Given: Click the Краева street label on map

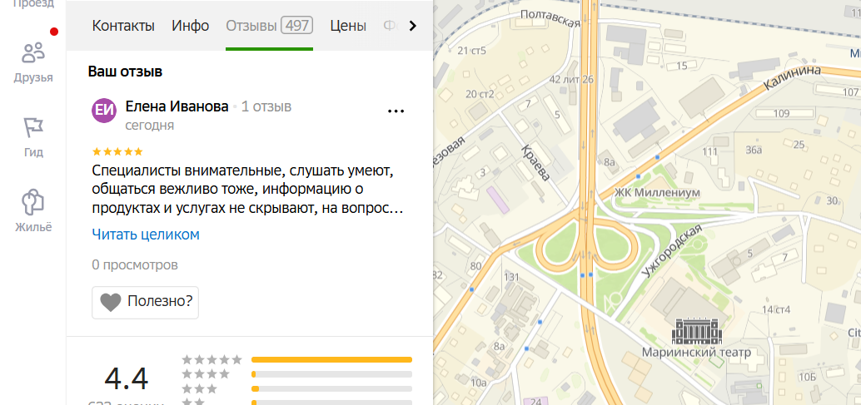Looking at the screenshot, I should [535, 163].
